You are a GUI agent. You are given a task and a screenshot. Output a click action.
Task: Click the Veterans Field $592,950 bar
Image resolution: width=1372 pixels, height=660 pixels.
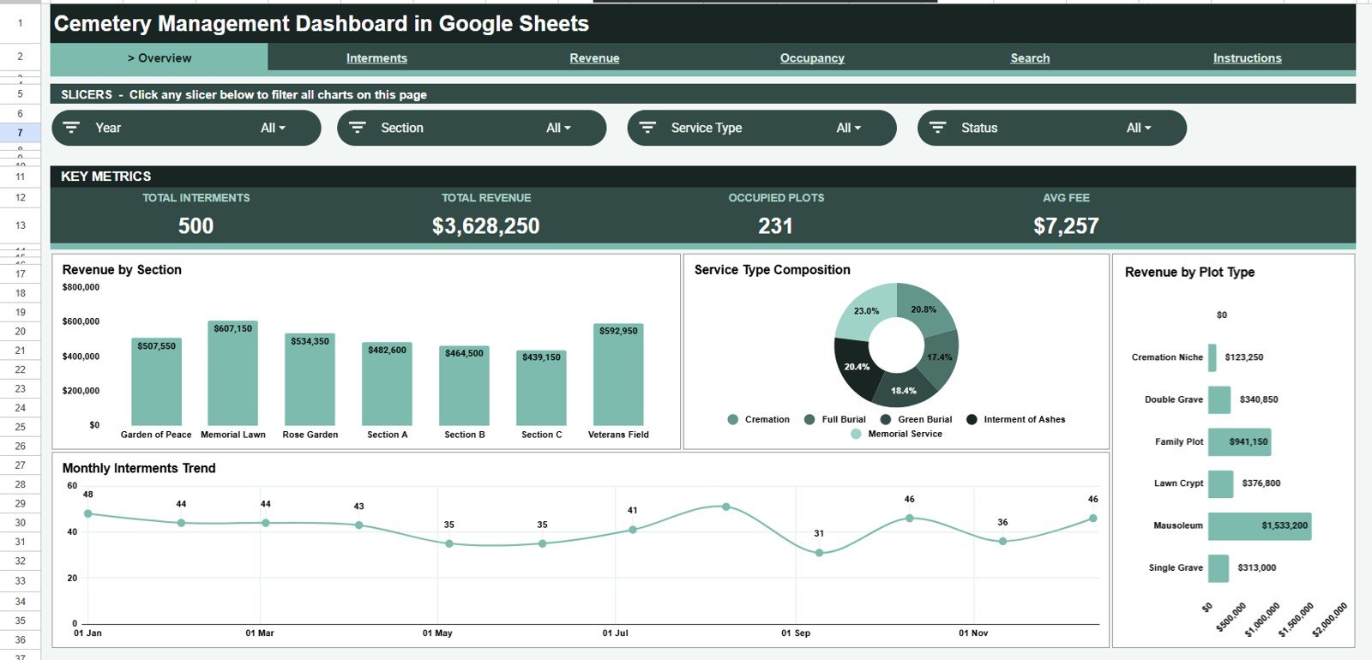pos(618,375)
